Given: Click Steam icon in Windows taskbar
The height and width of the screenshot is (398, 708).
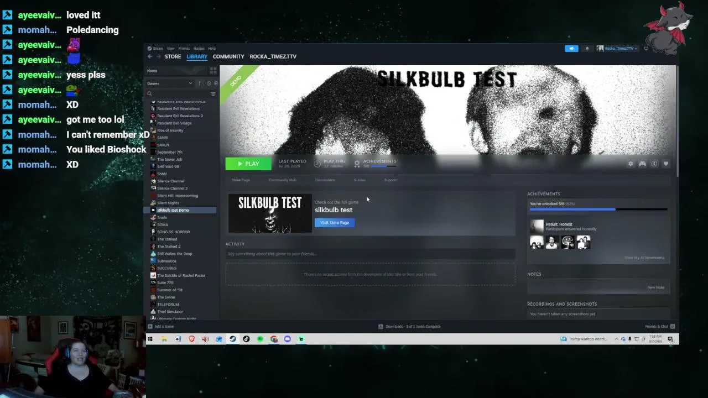Looking at the screenshot, I should (233, 339).
